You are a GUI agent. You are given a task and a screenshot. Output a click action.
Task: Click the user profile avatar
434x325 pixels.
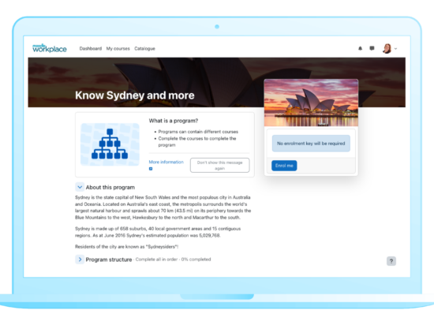pyautogui.click(x=387, y=48)
